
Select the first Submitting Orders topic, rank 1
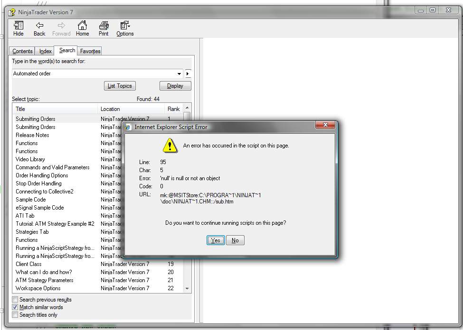[x=36, y=119]
